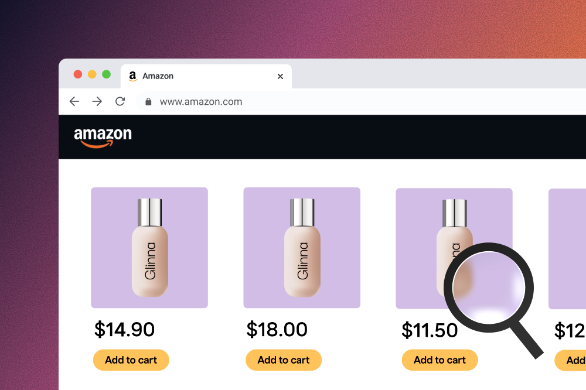Click the $14.90 price label
The width and height of the screenshot is (586, 390).
[x=124, y=330]
